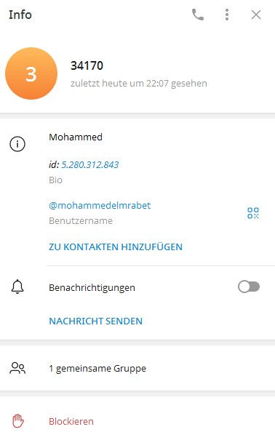
Task: Click ZU KONTAKTEN HINZUFÜGEN
Action: click(x=116, y=247)
